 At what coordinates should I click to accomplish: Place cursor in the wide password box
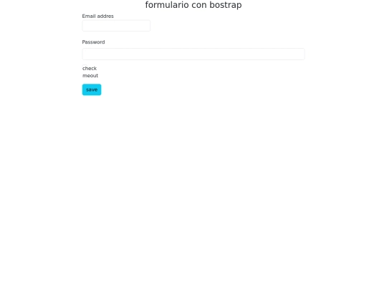coord(193,54)
